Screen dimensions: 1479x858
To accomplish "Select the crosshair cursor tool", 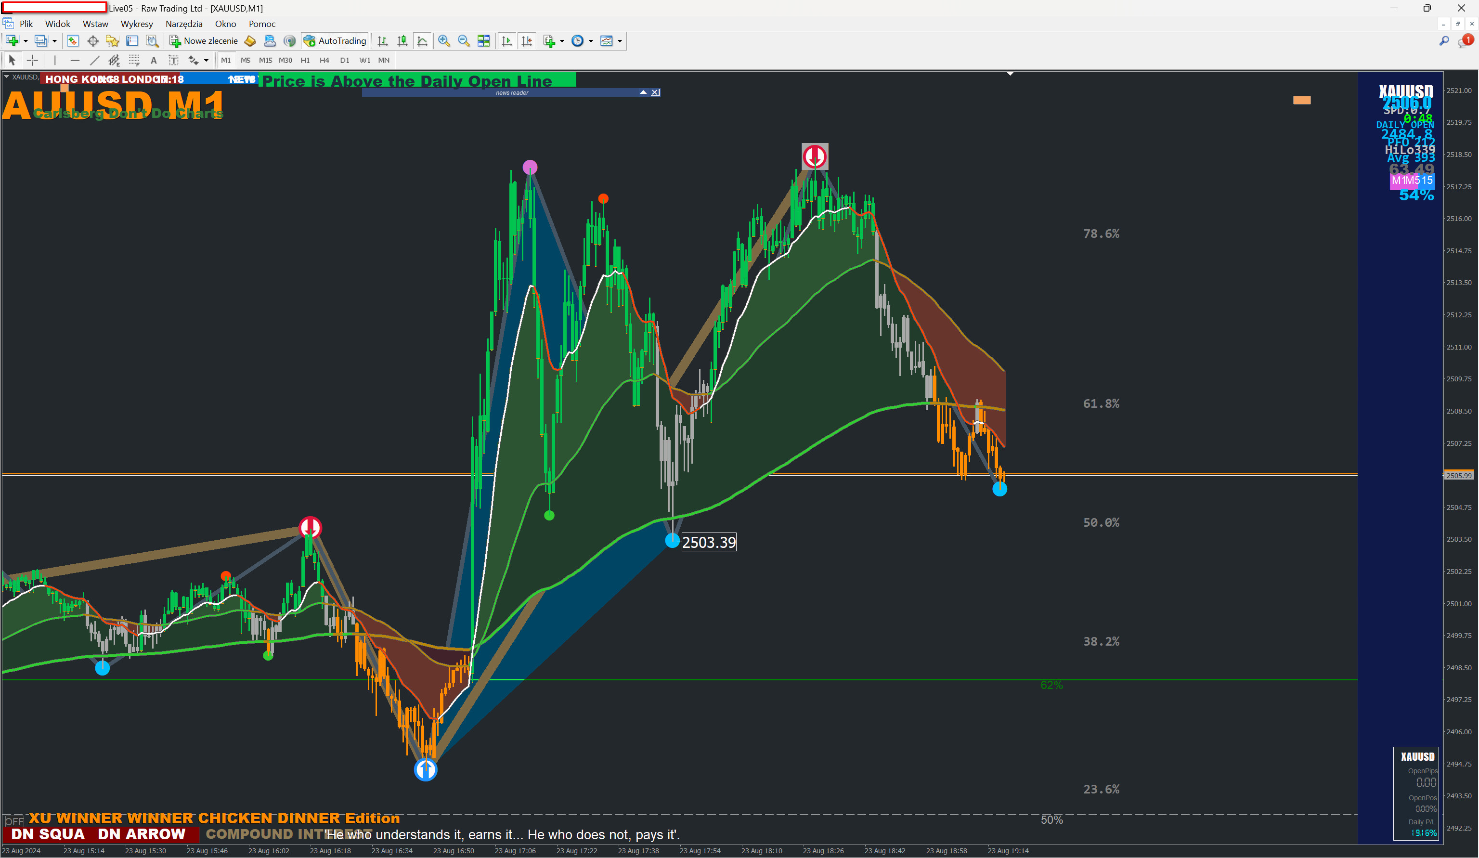I will click(x=32, y=60).
